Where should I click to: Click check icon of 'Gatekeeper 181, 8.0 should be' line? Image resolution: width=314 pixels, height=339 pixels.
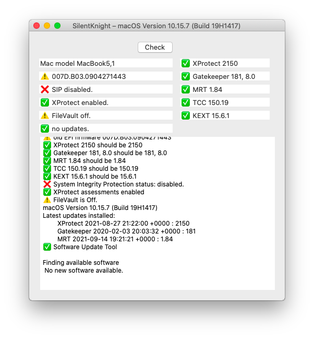click(47, 153)
